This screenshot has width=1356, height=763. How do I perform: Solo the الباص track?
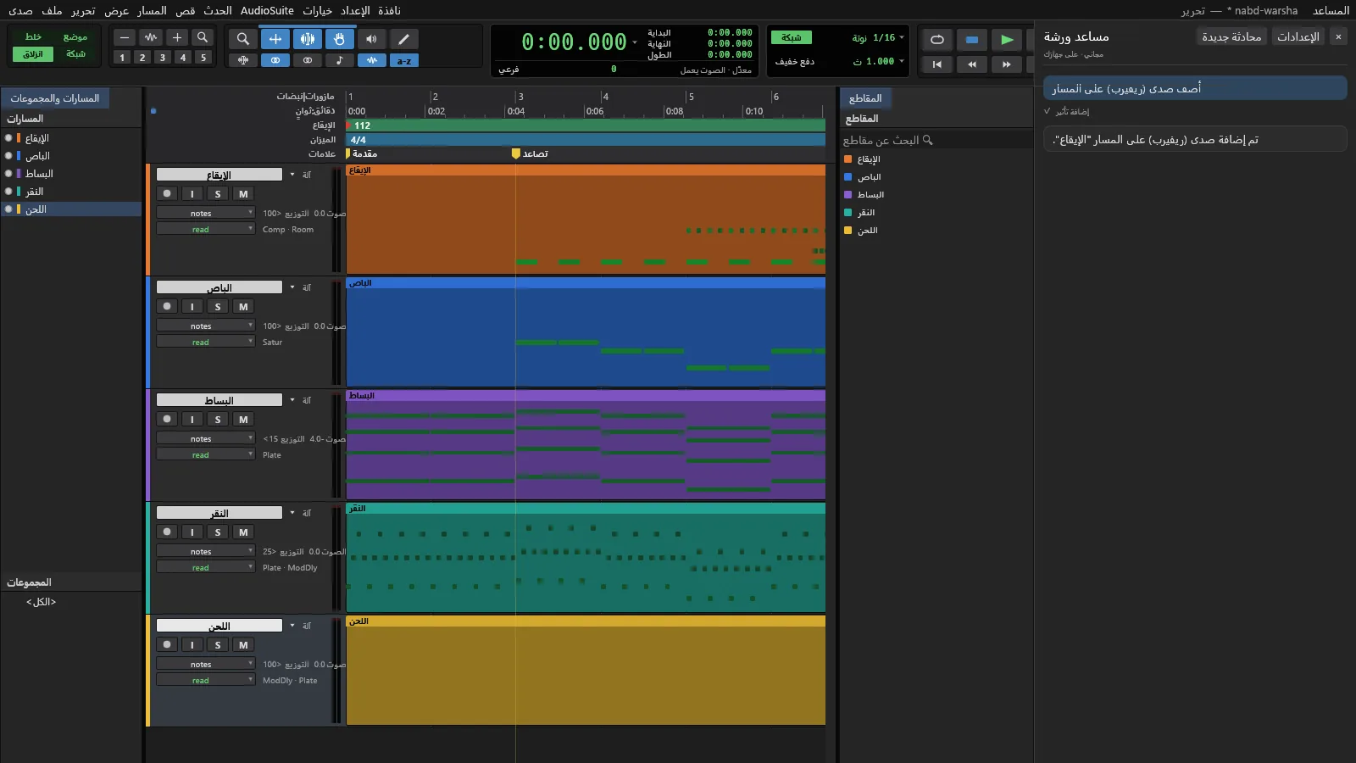pos(218,307)
